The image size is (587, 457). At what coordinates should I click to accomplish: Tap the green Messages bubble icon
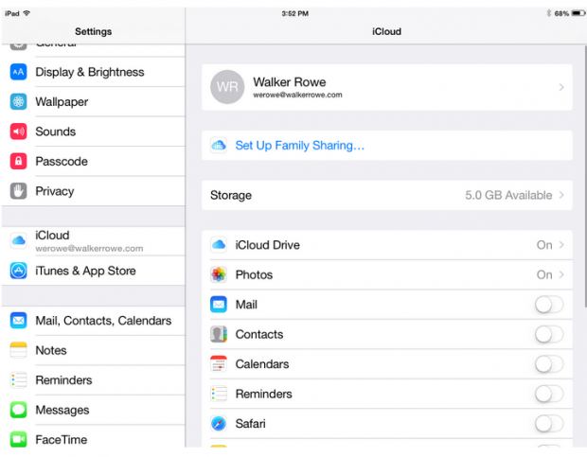pos(18,410)
